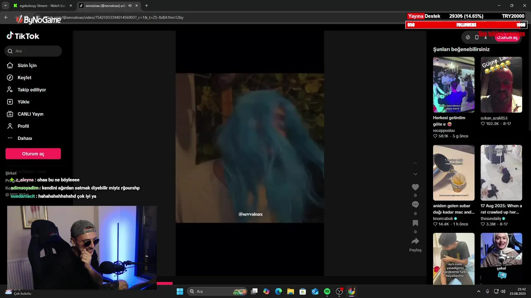Open OBS Studio from the taskbar
The width and height of the screenshot is (531, 298).
coord(339,291)
